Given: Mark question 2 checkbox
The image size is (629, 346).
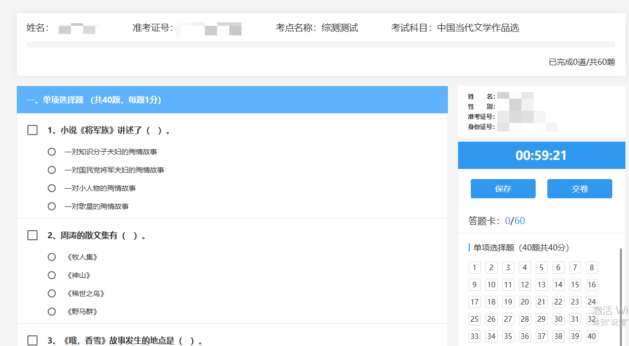Looking at the screenshot, I should (32, 236).
